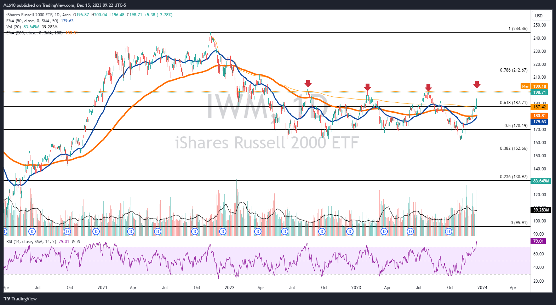The width and height of the screenshot is (556, 305).
Task: Click the 60.00 RSI scale label
Action: click(x=539, y=254)
